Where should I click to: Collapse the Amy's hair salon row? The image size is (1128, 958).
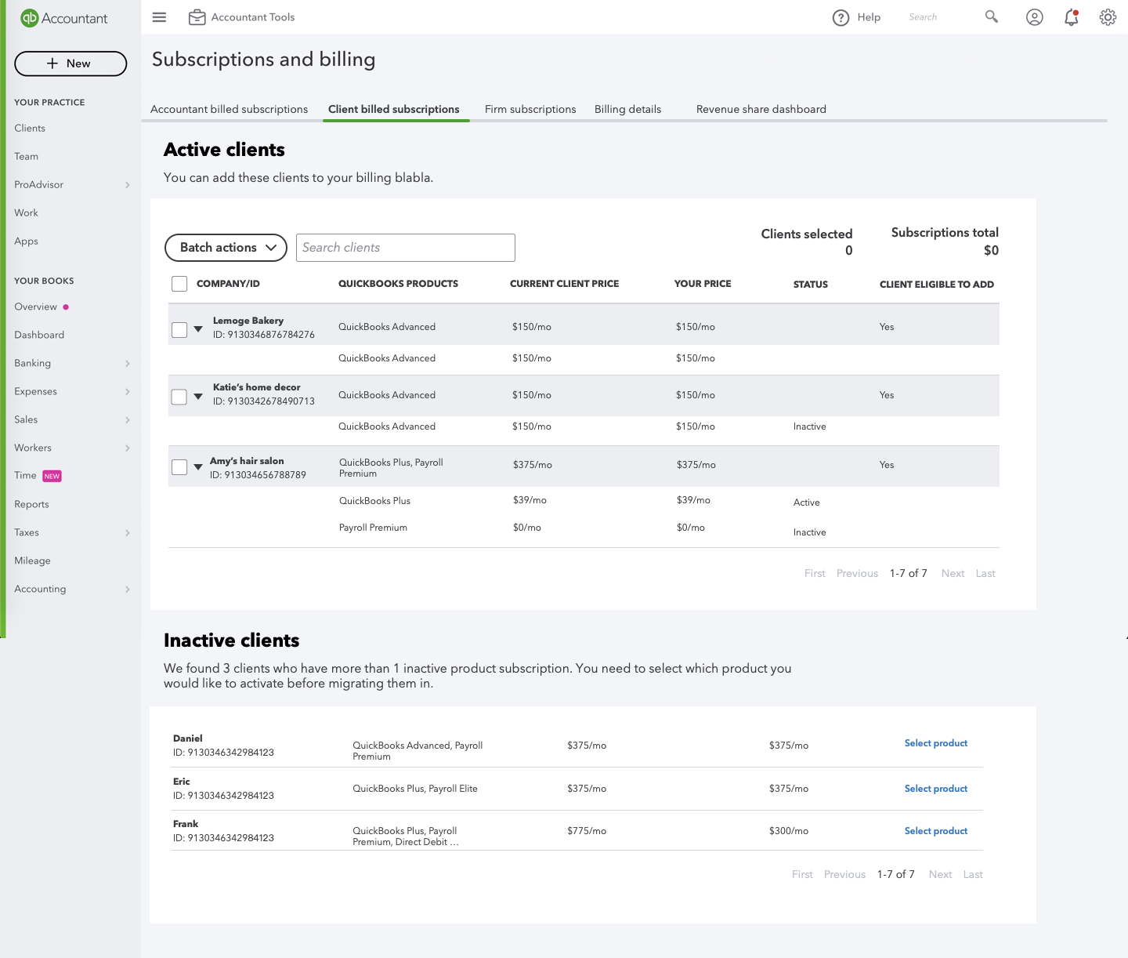pyautogui.click(x=198, y=467)
